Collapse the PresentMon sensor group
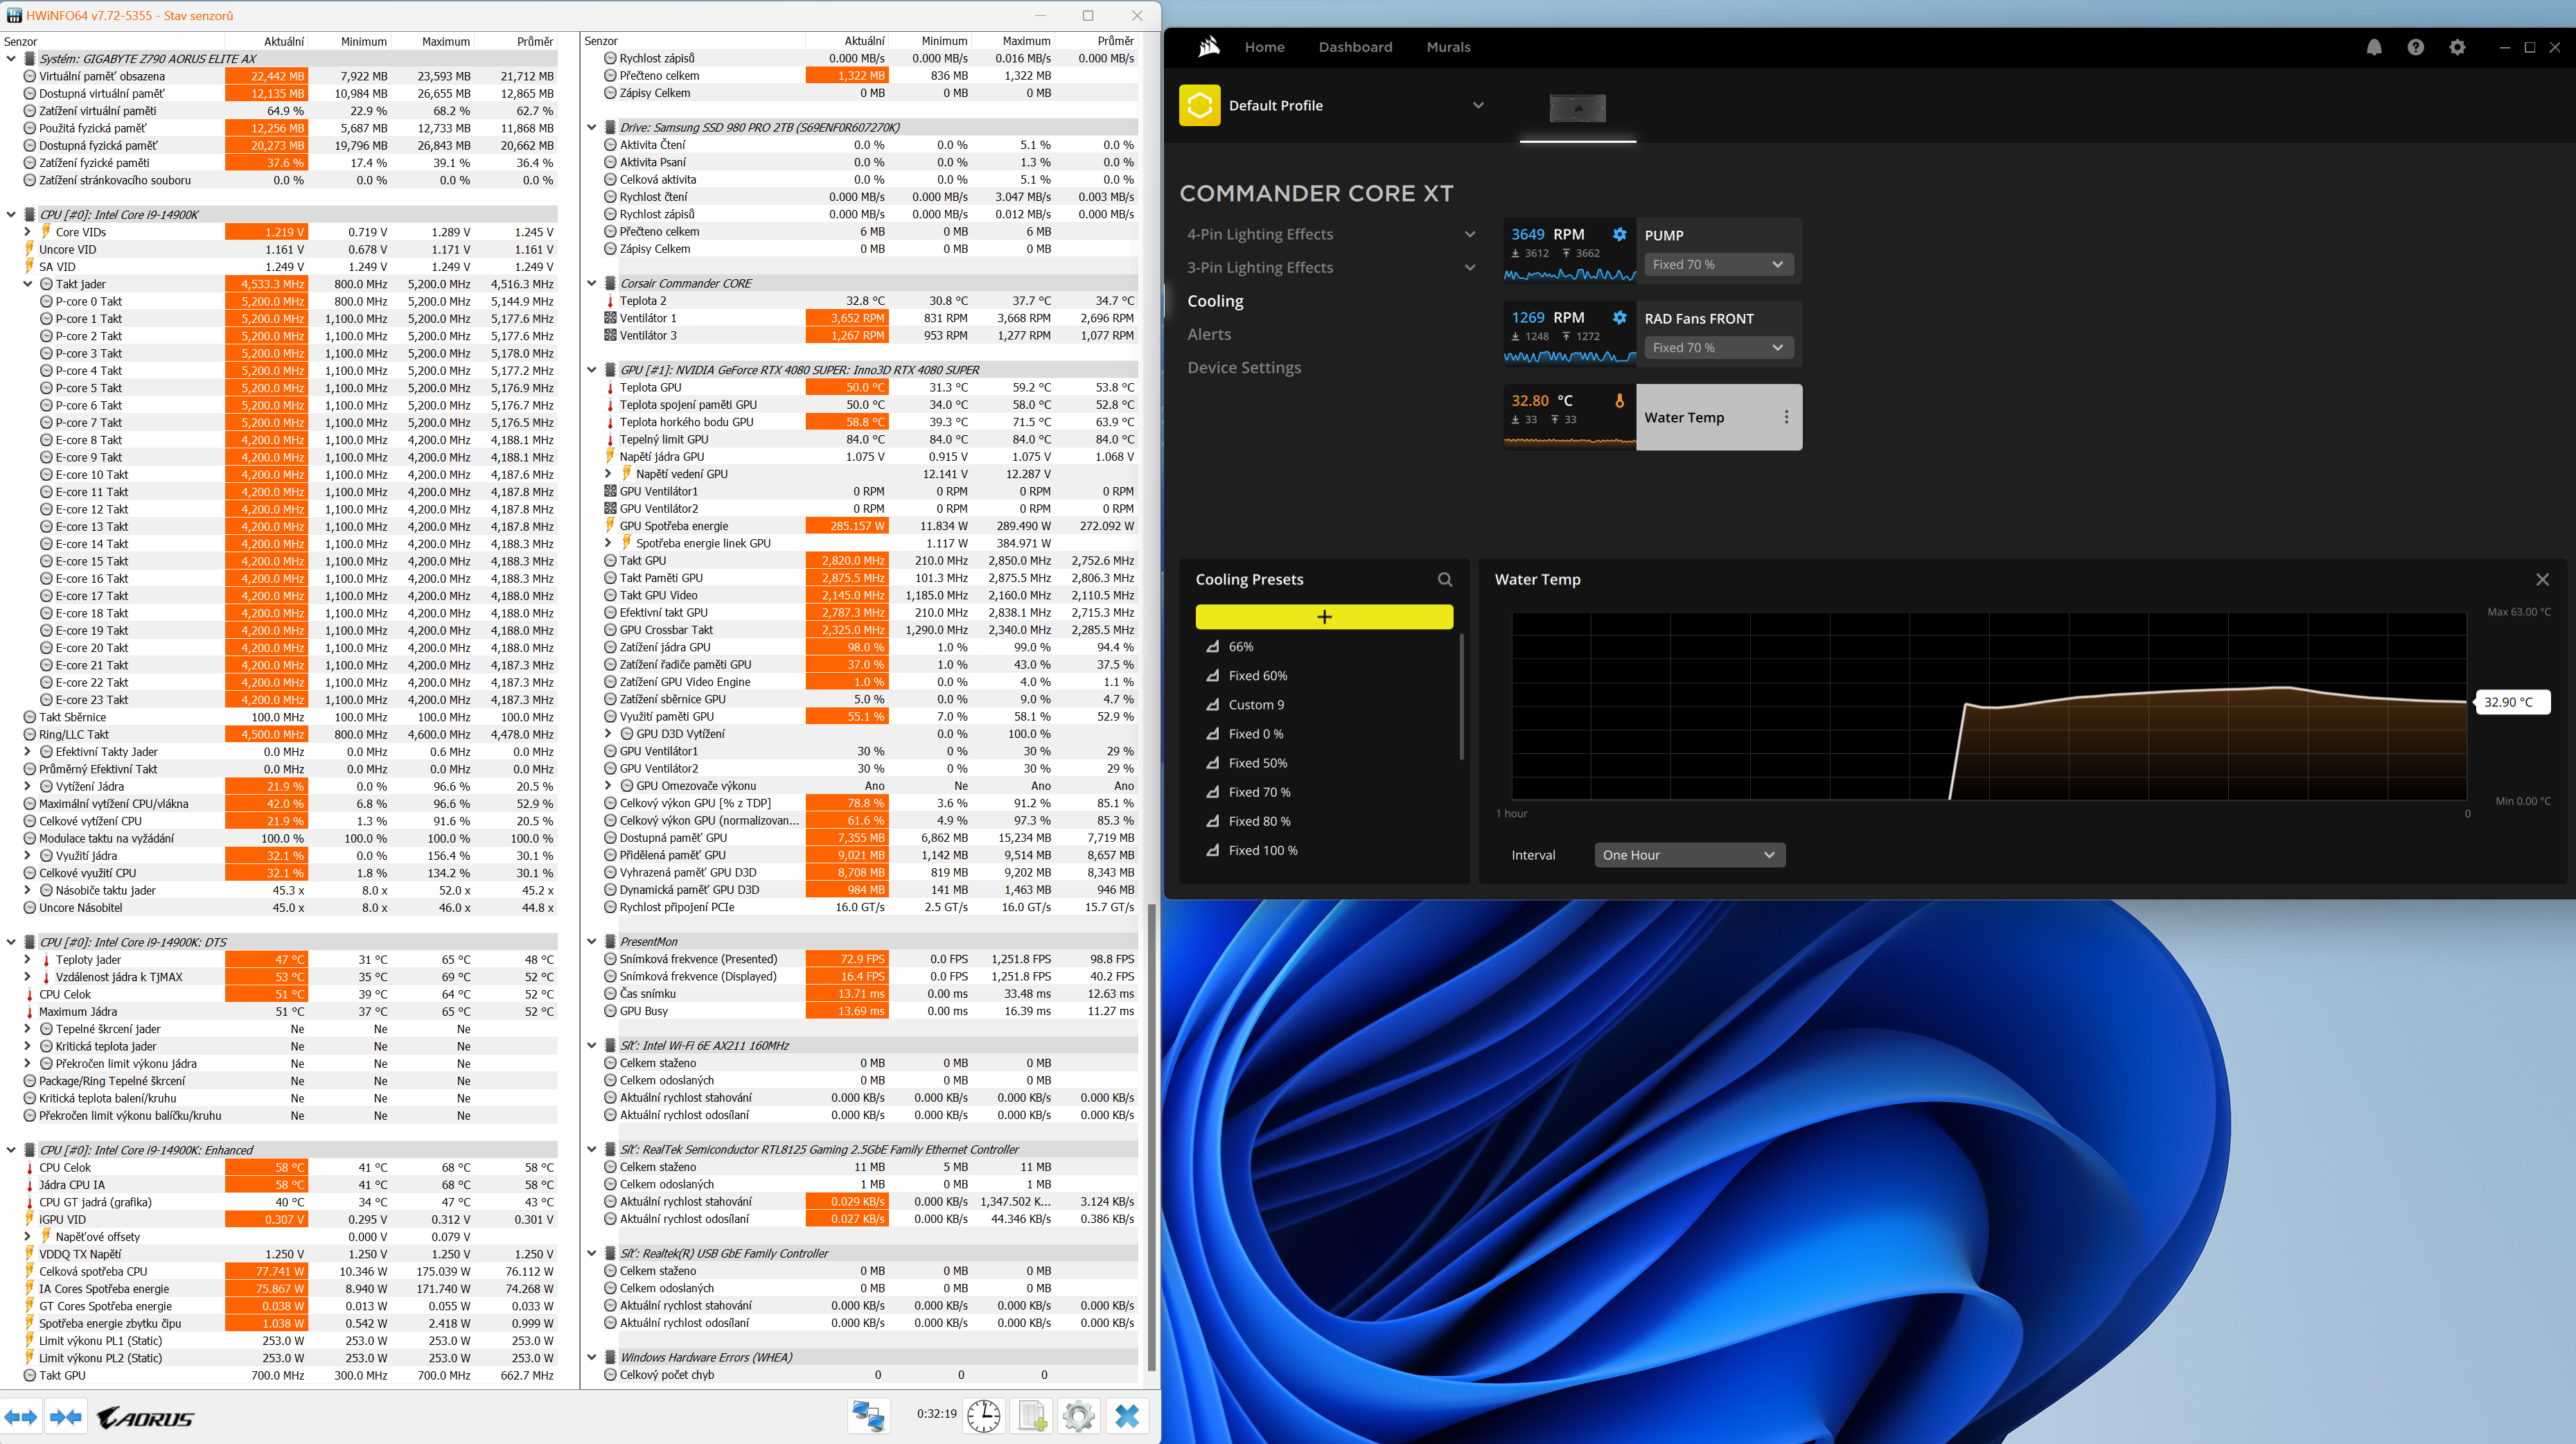 click(x=592, y=942)
